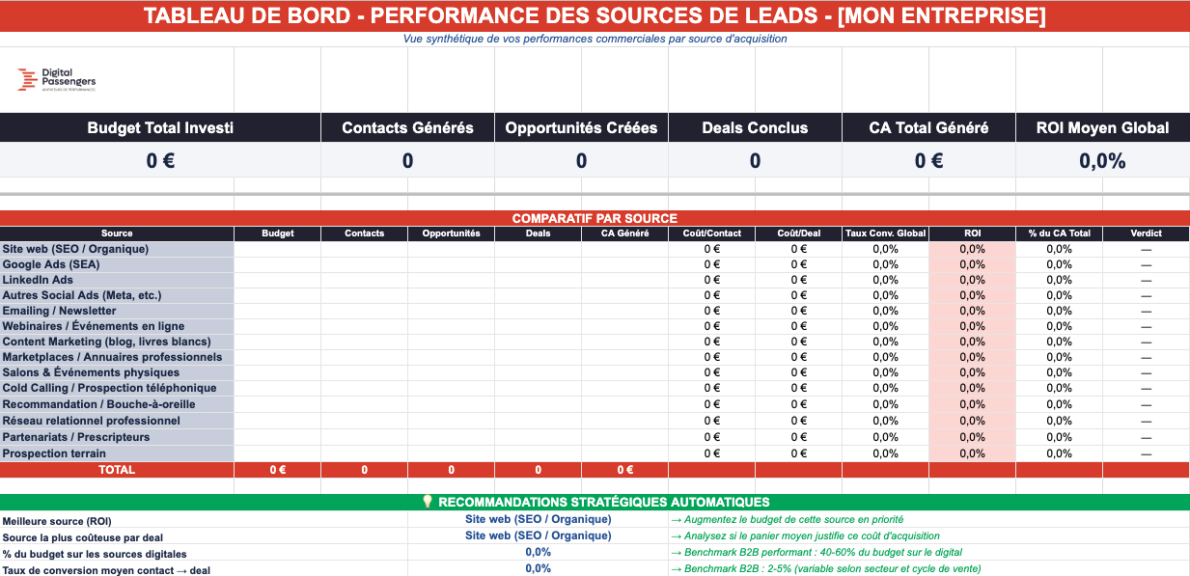This screenshot has height=576, width=1190.
Task: Select the 'COMPARATIF PAR SOURCE' section banner
Action: click(595, 217)
